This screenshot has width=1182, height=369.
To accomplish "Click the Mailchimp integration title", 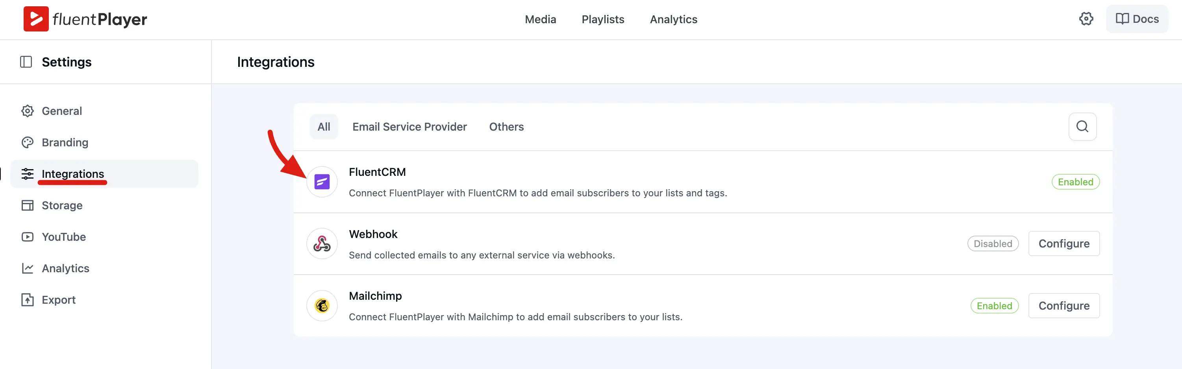I will point(375,296).
